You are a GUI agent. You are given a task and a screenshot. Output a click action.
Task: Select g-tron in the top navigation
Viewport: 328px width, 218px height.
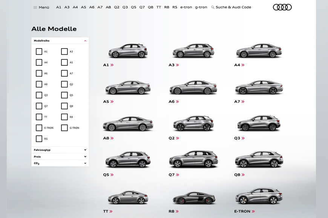pos(201,7)
